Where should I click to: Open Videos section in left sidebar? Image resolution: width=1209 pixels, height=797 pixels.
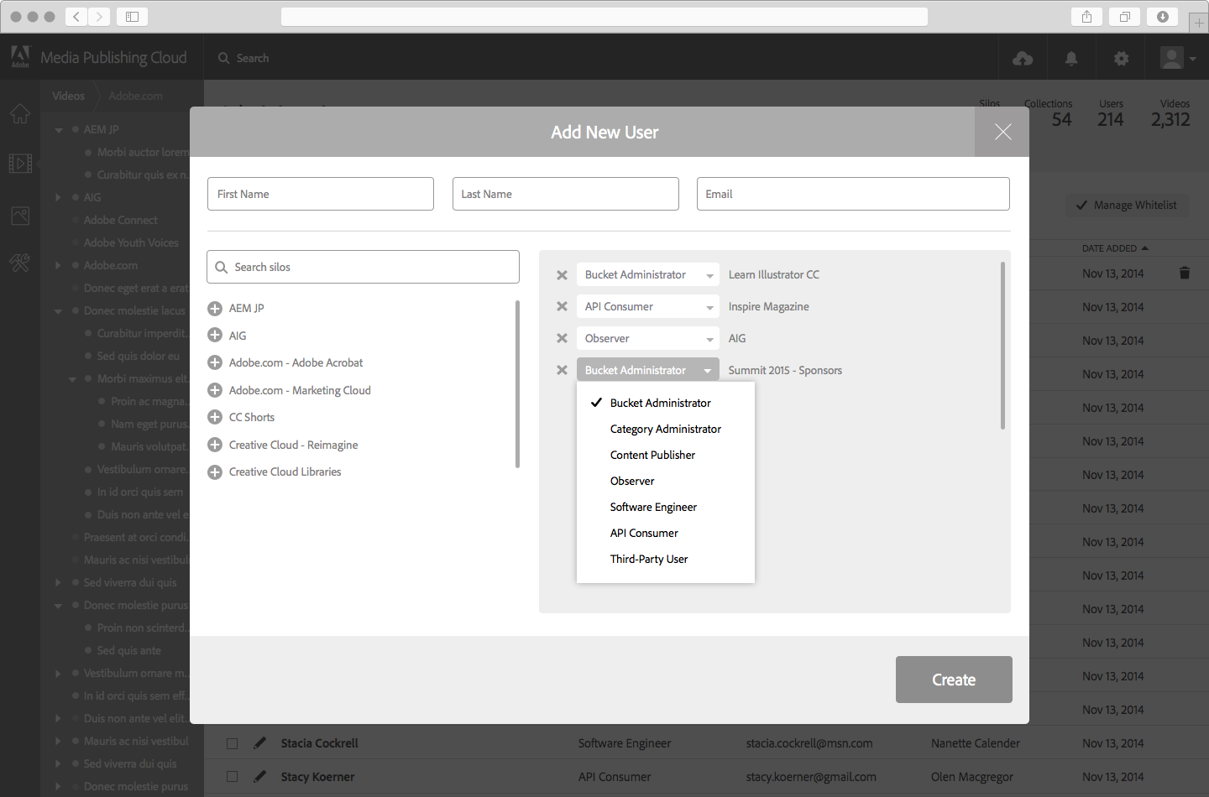20,163
